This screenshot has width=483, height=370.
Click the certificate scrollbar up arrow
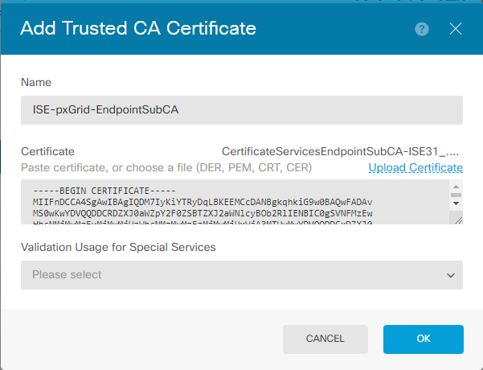tap(456, 187)
